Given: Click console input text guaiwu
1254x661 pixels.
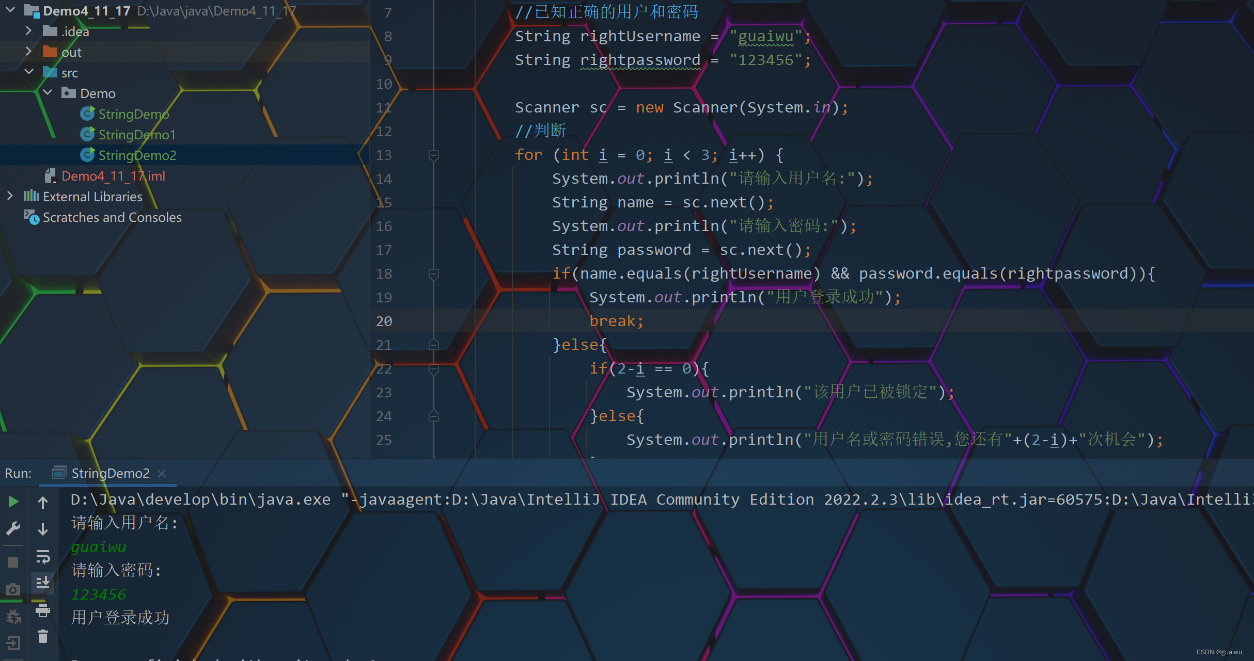Looking at the screenshot, I should [98, 547].
